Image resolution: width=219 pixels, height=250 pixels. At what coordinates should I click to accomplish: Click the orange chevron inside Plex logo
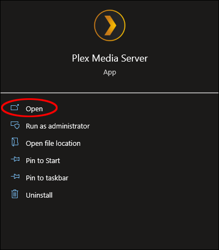(110, 25)
